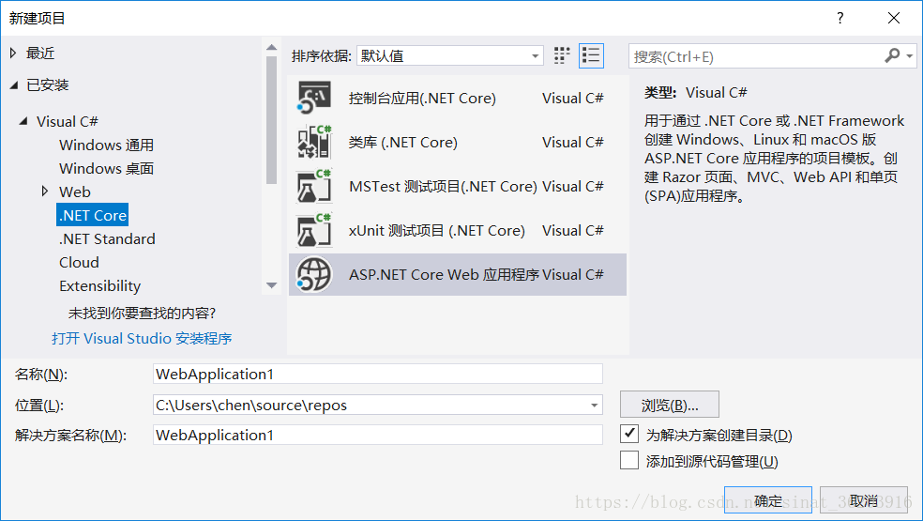Click the tree scrollbar down arrow
The width and height of the screenshot is (923, 521).
tap(271, 285)
